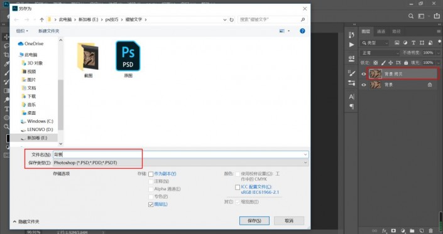Create new layer icon
Viewport: 443px width, 234px height.
[421, 231]
